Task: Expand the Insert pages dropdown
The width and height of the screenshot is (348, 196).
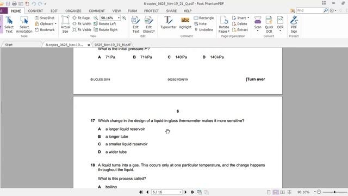Action: point(248,18)
